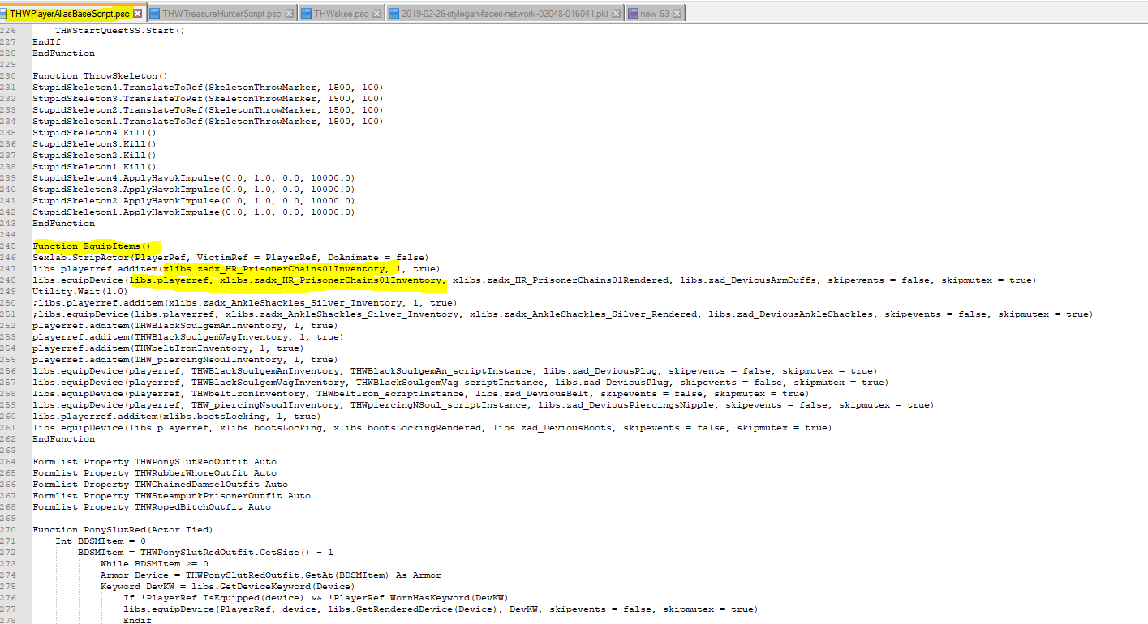Click the playerref.additem(THWbeltIronInventory) line

[168, 348]
